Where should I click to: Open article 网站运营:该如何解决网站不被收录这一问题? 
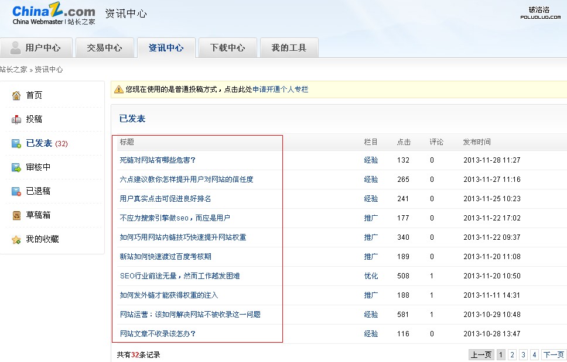190,315
